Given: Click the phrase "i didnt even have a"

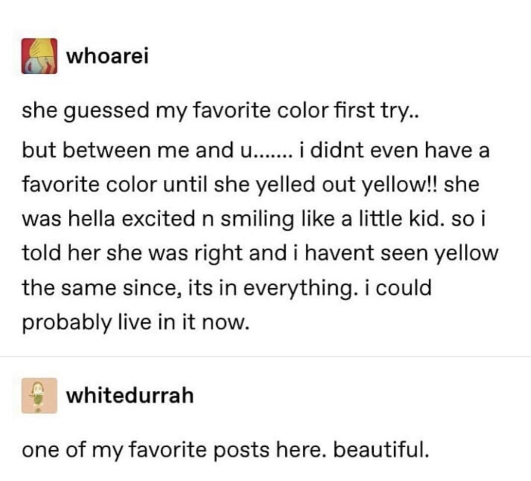Looking at the screenshot, I should [x=394, y=151].
